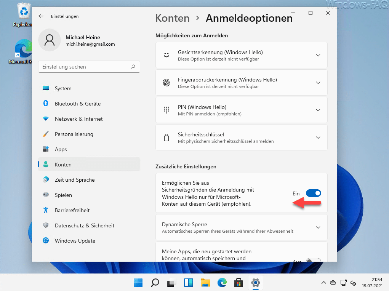Click the Apps label in the sidebar
389x291 pixels.
click(x=61, y=149)
